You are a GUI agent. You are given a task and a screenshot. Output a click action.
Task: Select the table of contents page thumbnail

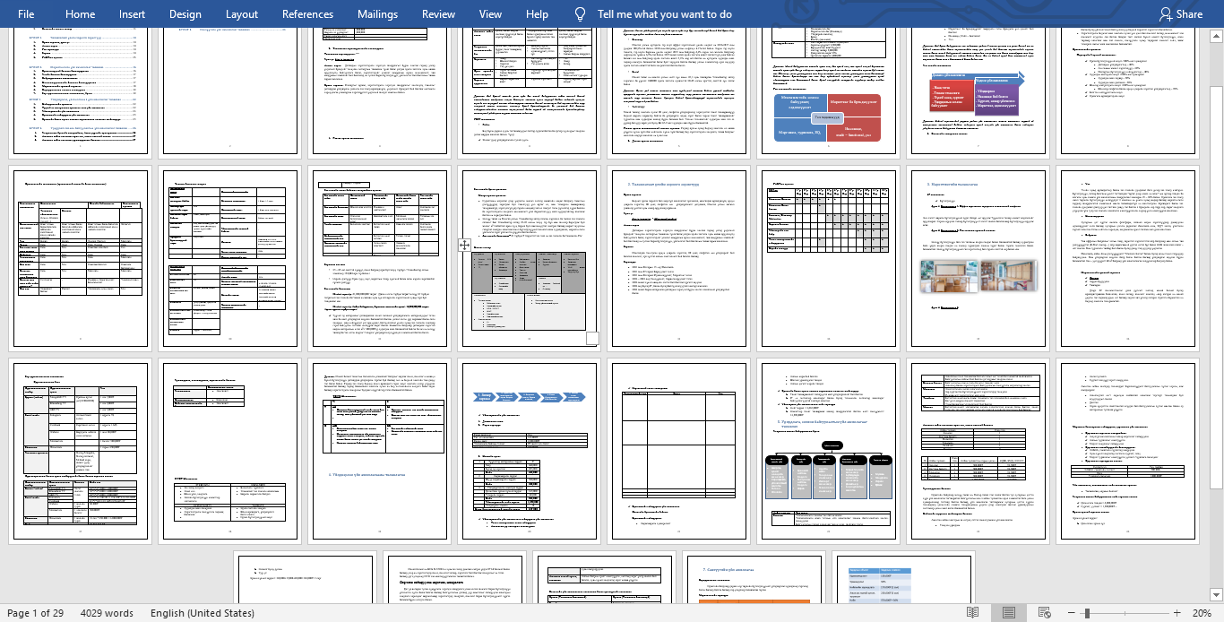pos(79,91)
